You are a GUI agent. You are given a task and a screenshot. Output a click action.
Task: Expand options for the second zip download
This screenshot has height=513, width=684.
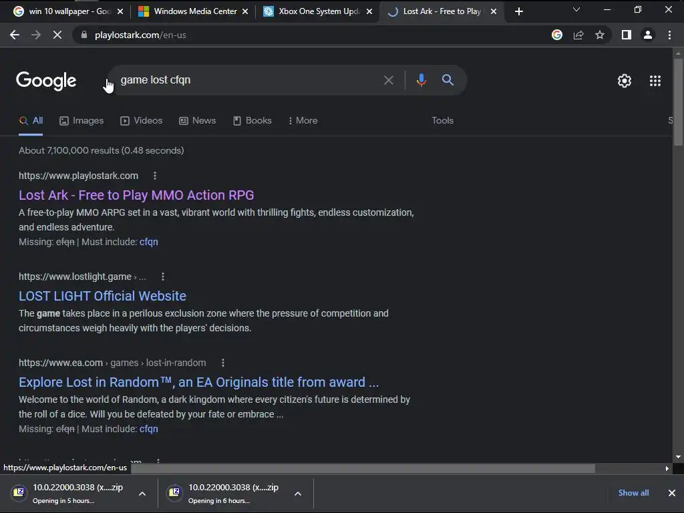click(297, 494)
